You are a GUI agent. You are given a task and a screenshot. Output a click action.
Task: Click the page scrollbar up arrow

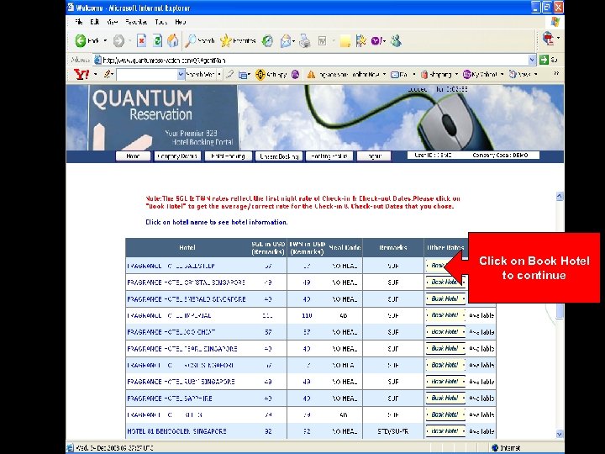tap(560, 197)
